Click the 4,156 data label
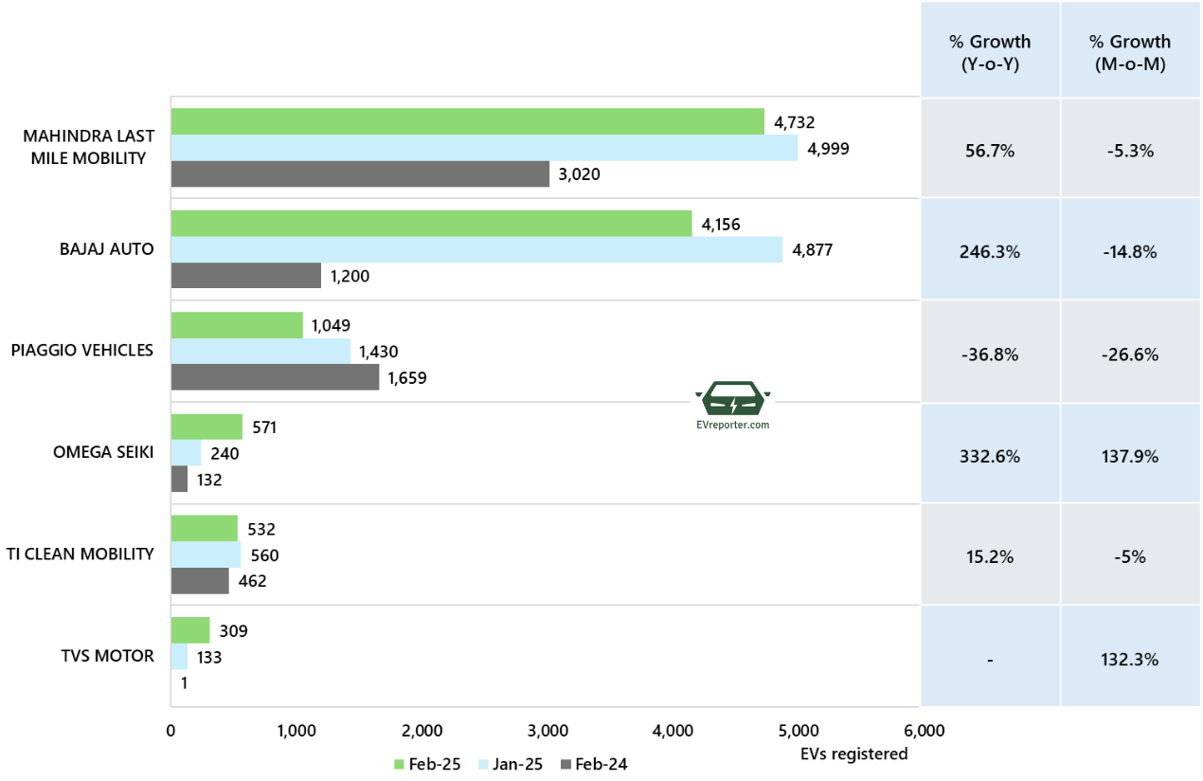The height and width of the screenshot is (781, 1203). click(722, 225)
